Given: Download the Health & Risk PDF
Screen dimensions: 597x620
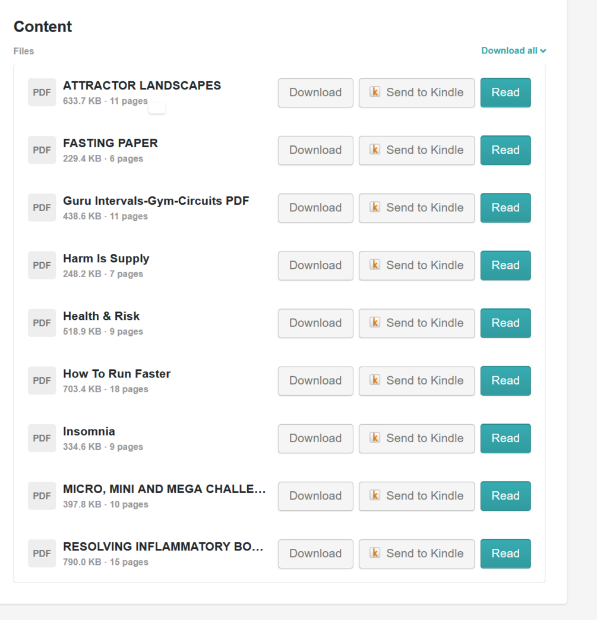Looking at the screenshot, I should (x=315, y=323).
